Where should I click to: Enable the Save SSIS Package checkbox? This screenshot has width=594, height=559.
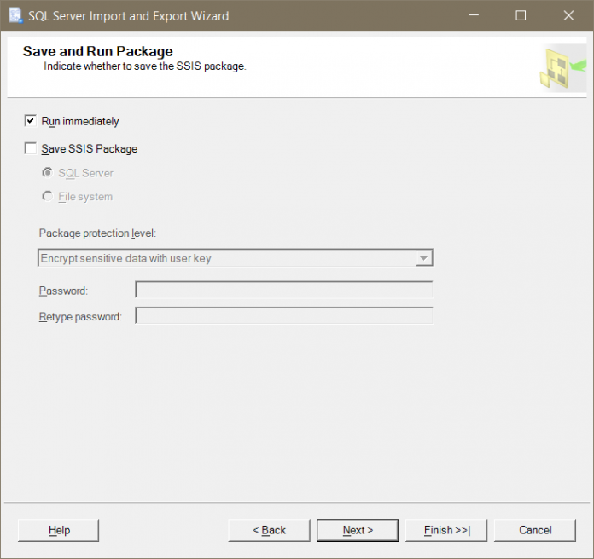point(32,148)
